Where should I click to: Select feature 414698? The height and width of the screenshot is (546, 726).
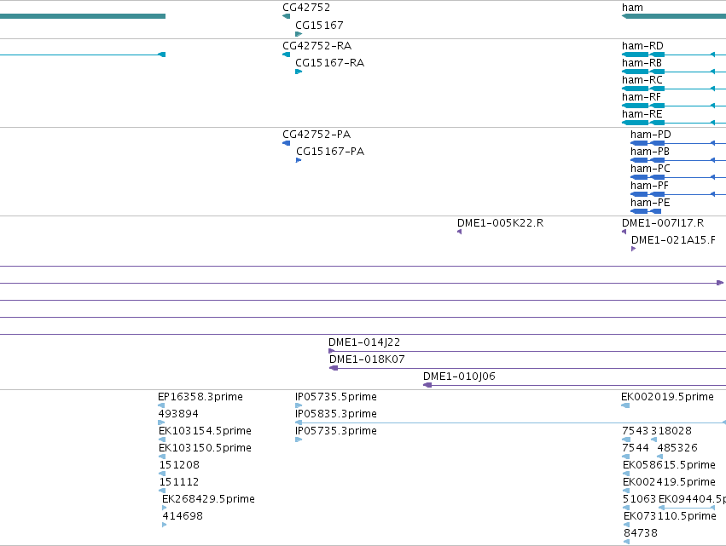point(183,516)
